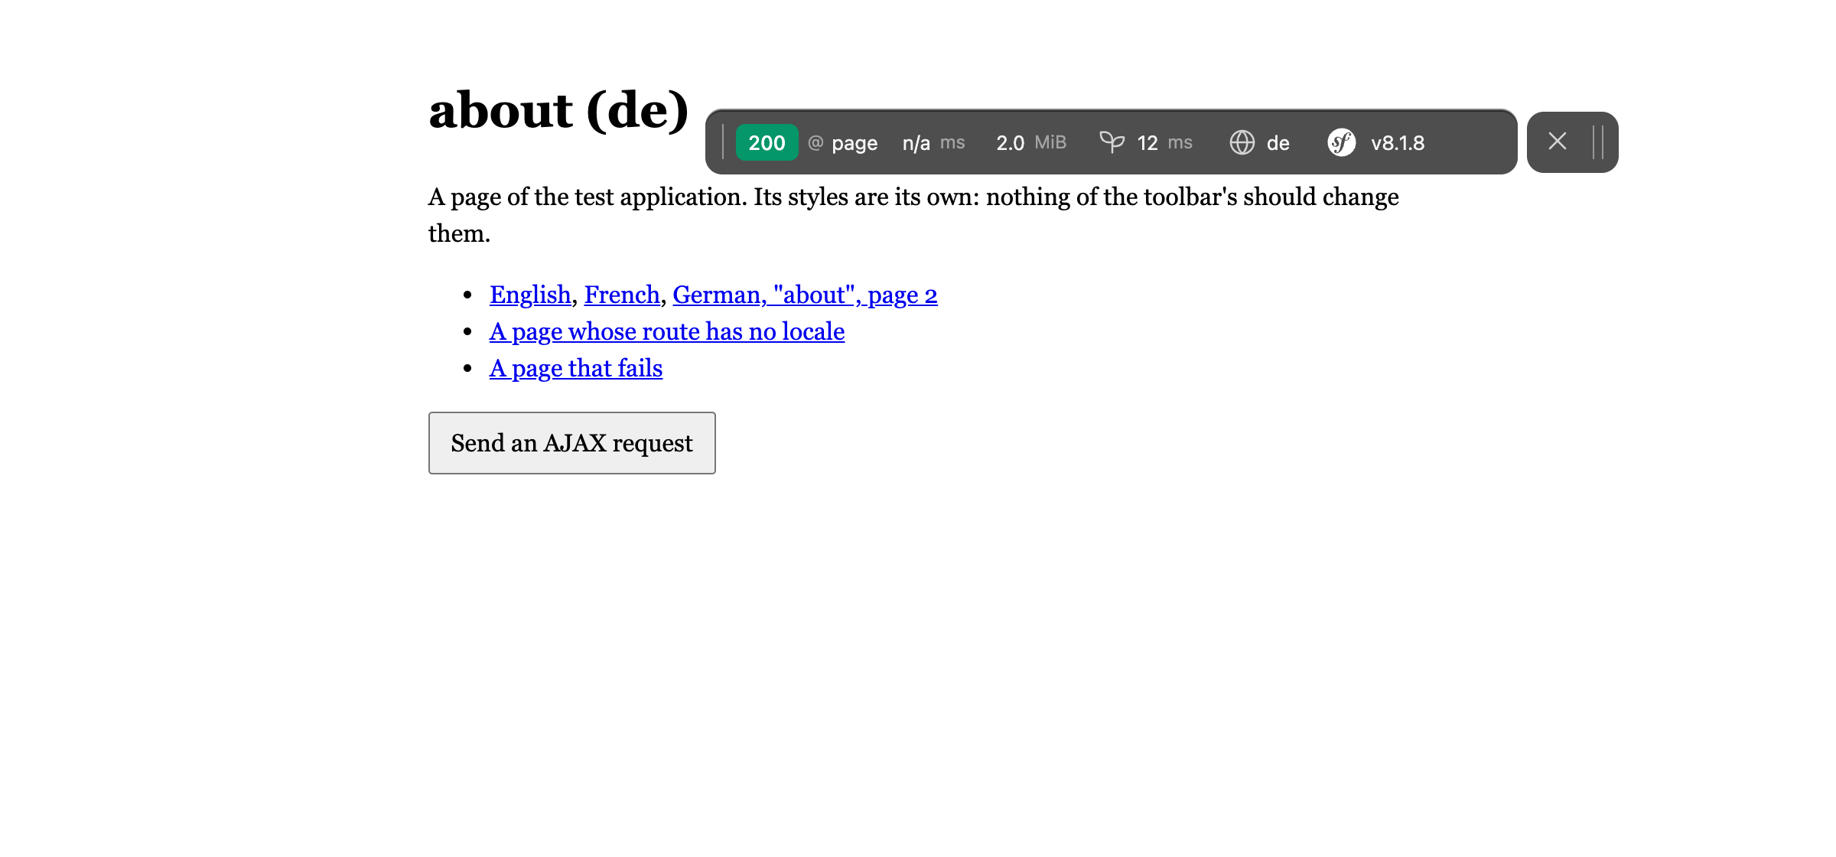Viewport: 1836px width, 857px height.
Task: Open the n/a ms performance panel
Action: [933, 142]
